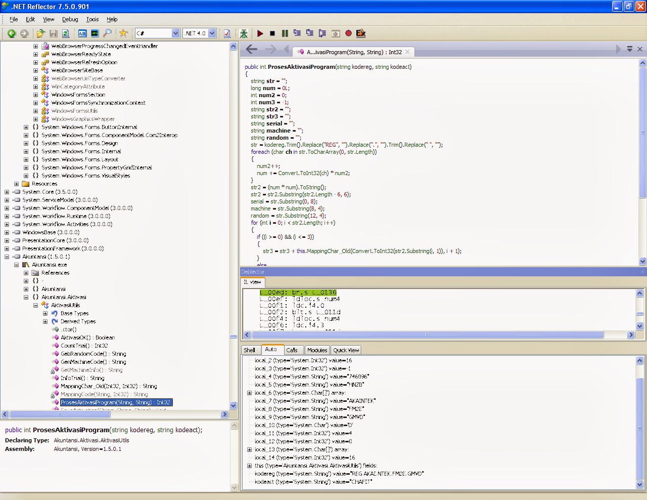Open the Edit menu
The height and width of the screenshot is (500, 647).
click(x=30, y=19)
